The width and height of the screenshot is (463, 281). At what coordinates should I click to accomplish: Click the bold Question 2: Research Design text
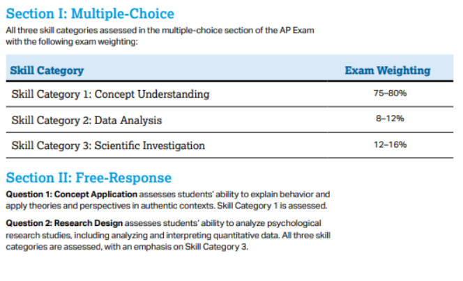pyautogui.click(x=64, y=223)
